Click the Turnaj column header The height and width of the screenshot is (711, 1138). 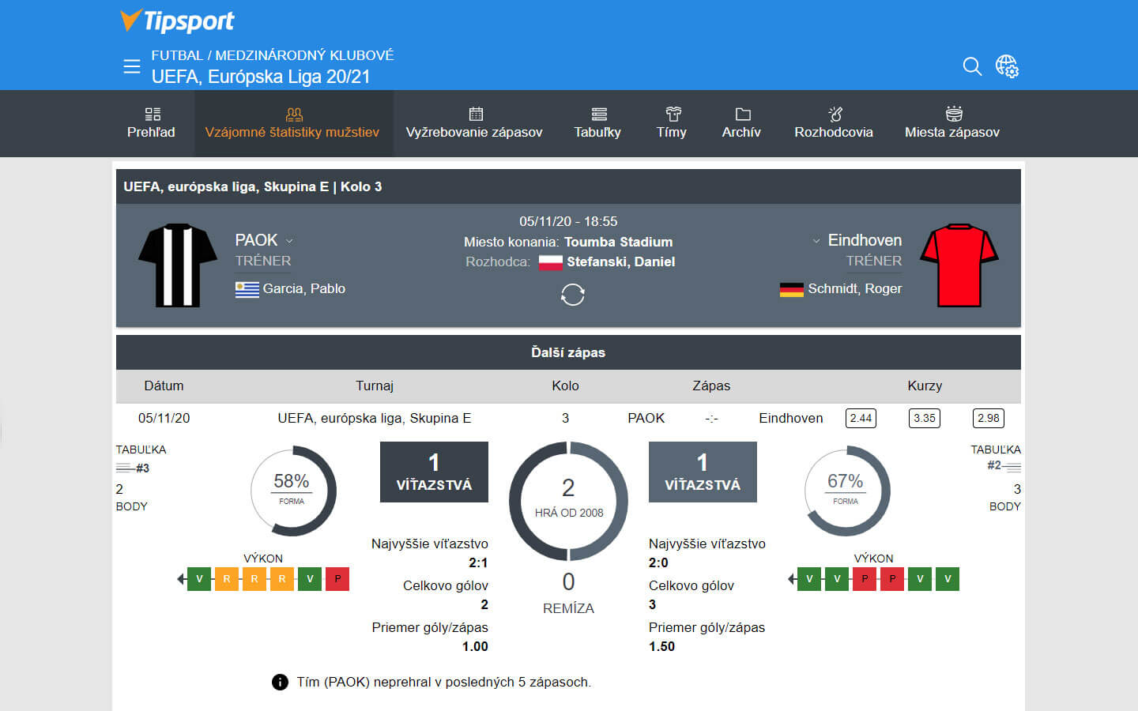375,386
